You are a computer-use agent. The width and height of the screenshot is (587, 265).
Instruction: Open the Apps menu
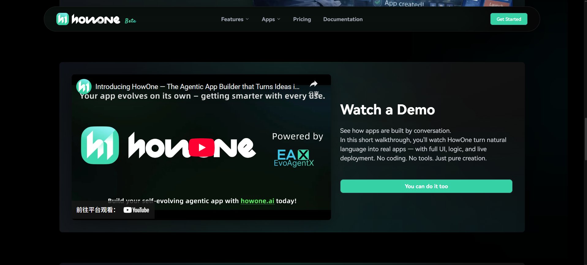tap(268, 19)
